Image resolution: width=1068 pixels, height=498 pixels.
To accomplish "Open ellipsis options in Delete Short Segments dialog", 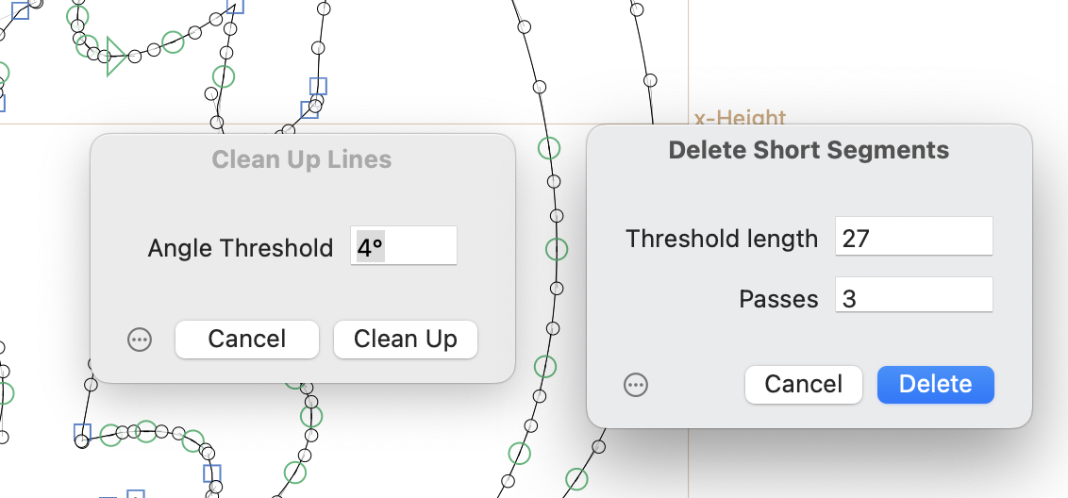I will 636,385.
